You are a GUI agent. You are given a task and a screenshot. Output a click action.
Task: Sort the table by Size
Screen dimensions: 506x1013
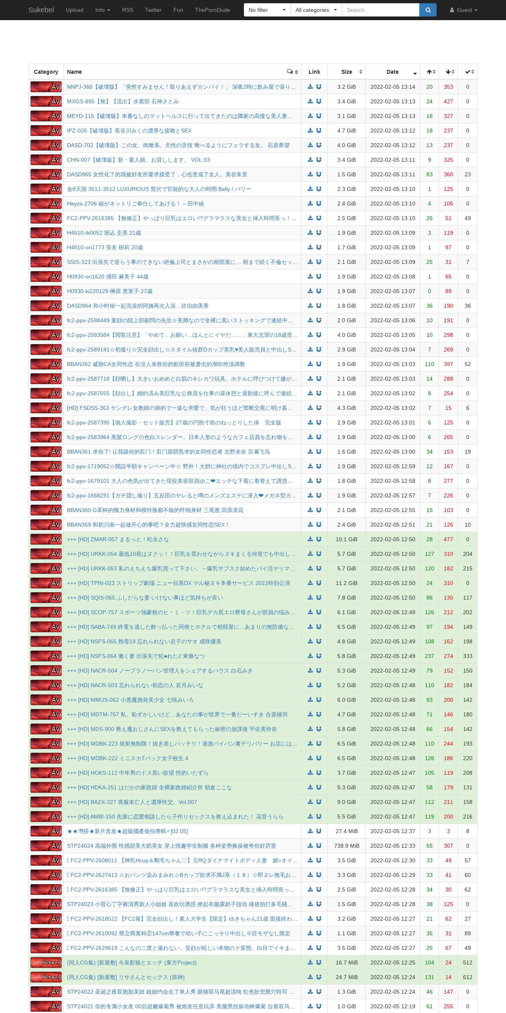(x=347, y=72)
